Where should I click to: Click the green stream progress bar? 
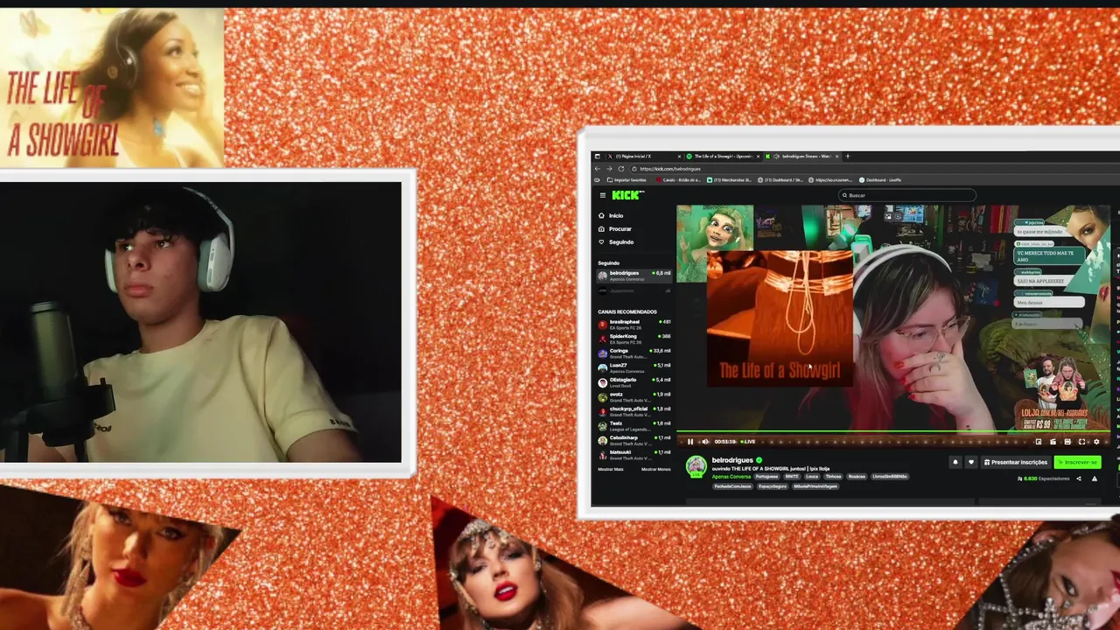892,432
